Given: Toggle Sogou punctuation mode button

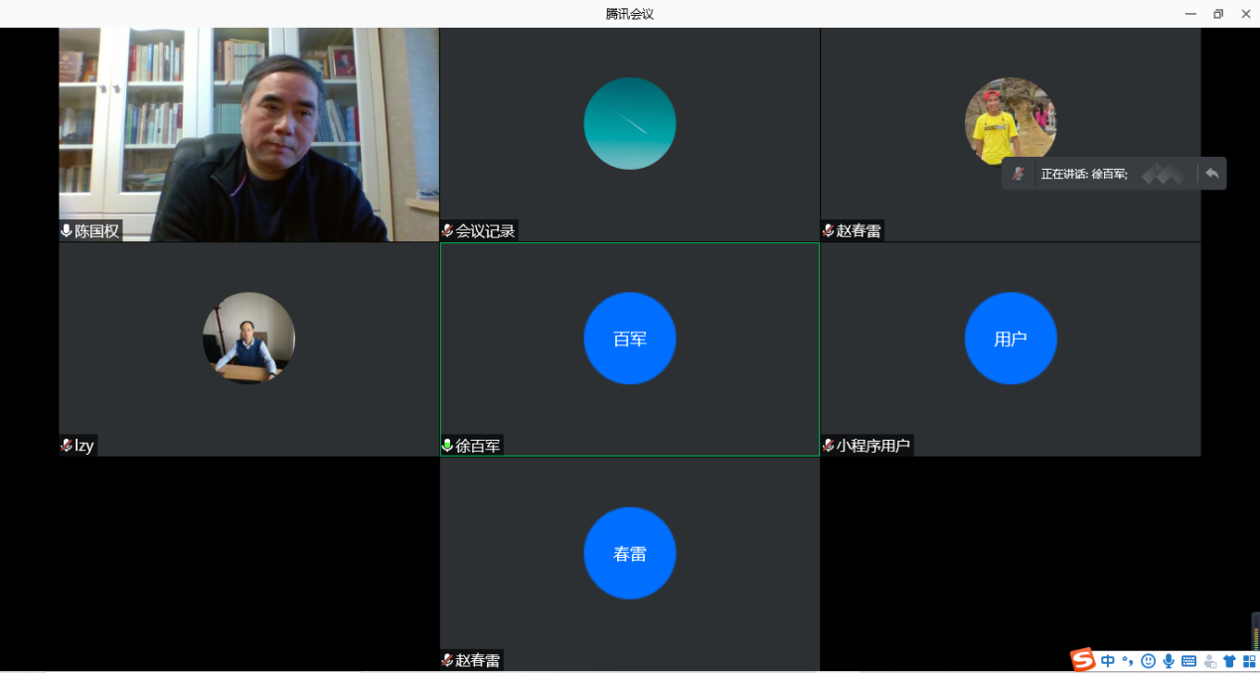Looking at the screenshot, I should click(1128, 661).
